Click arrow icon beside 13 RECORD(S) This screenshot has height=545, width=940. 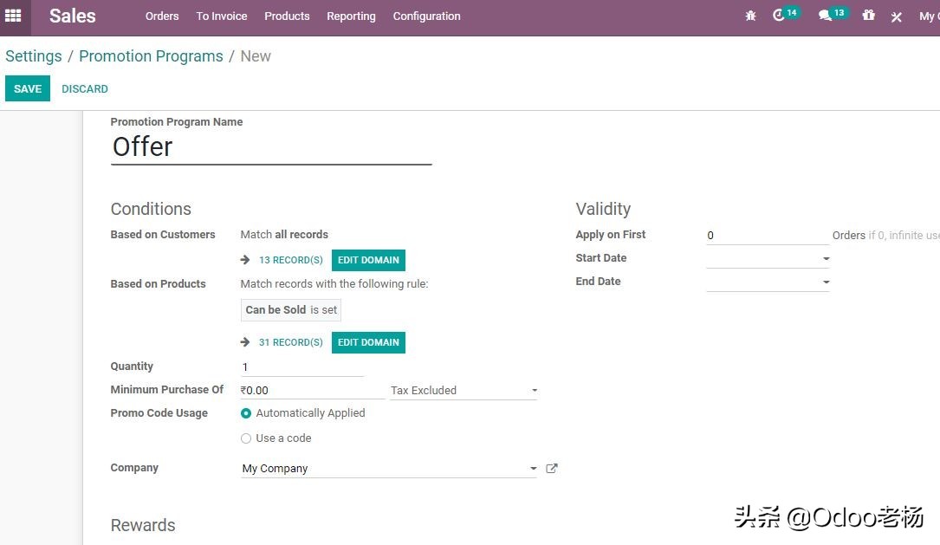[245, 260]
